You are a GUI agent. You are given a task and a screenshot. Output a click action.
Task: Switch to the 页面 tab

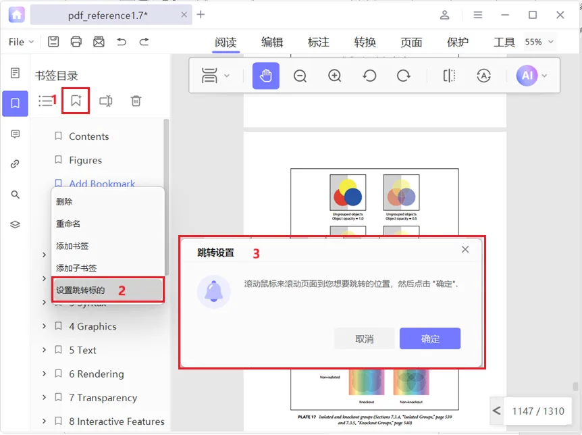point(411,43)
